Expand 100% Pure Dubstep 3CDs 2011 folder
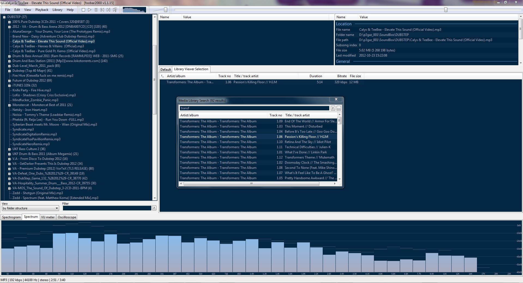The image size is (523, 283). click(9, 22)
